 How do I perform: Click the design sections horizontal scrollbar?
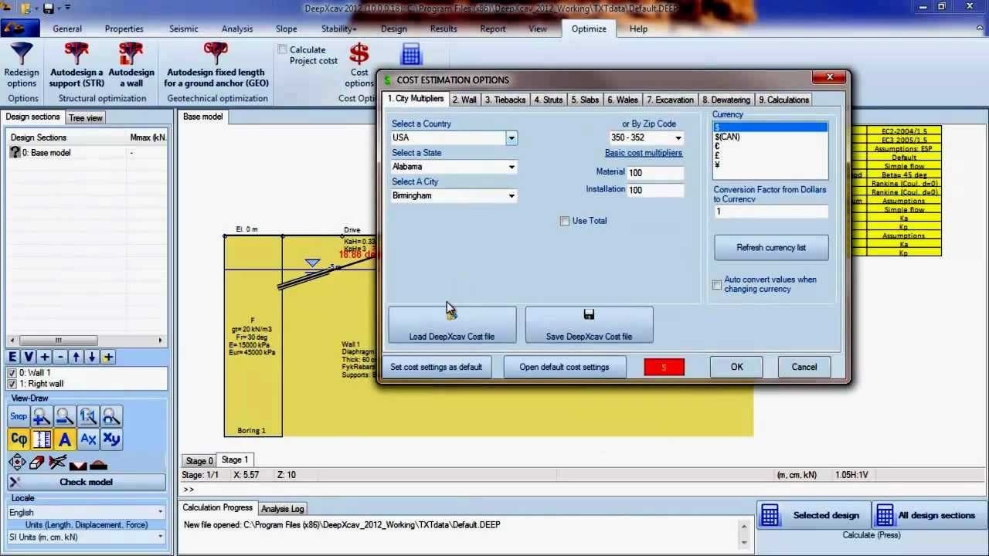(x=86, y=341)
